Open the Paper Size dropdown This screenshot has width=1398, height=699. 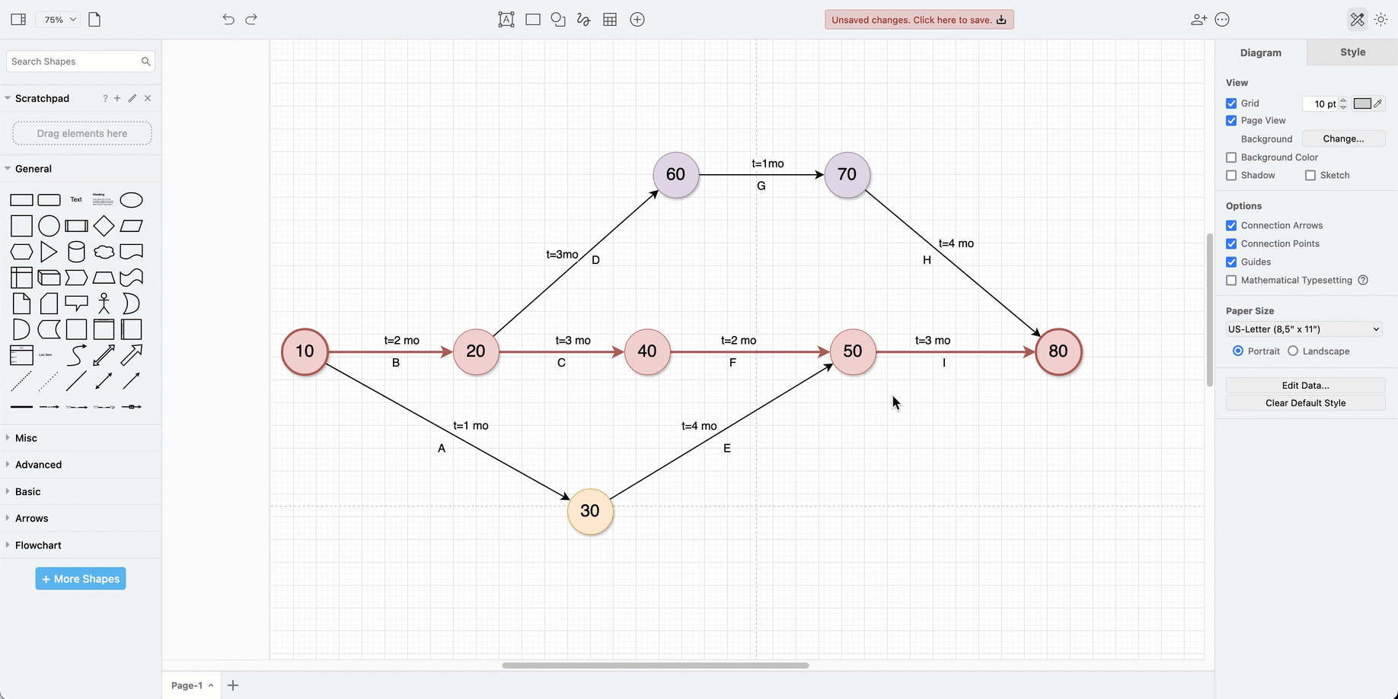1304,329
